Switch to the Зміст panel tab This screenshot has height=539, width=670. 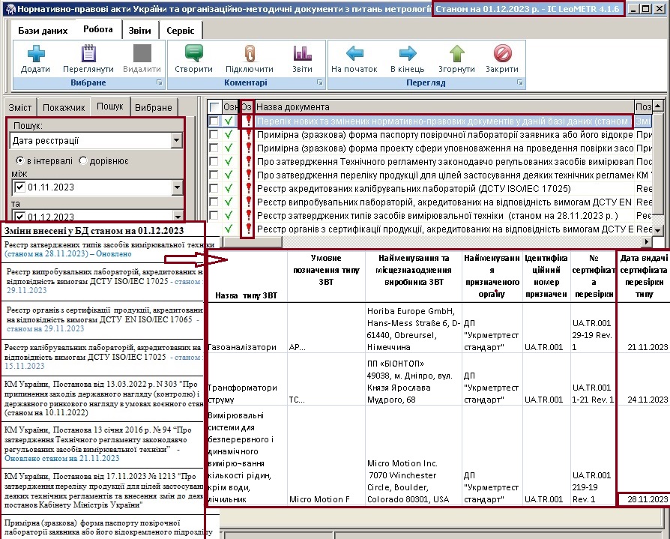click(20, 107)
